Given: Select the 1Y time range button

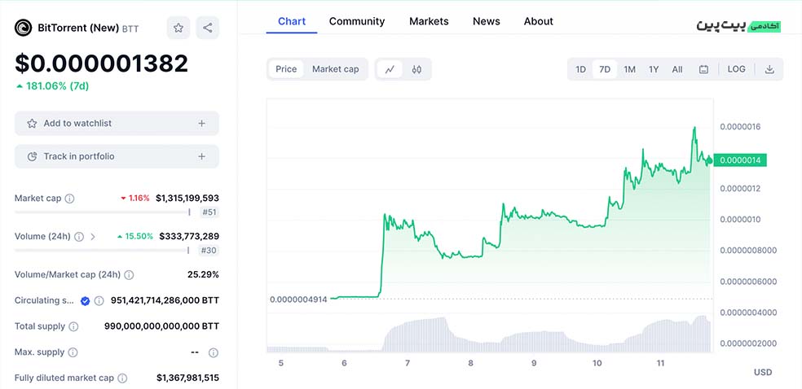Looking at the screenshot, I should tap(654, 69).
